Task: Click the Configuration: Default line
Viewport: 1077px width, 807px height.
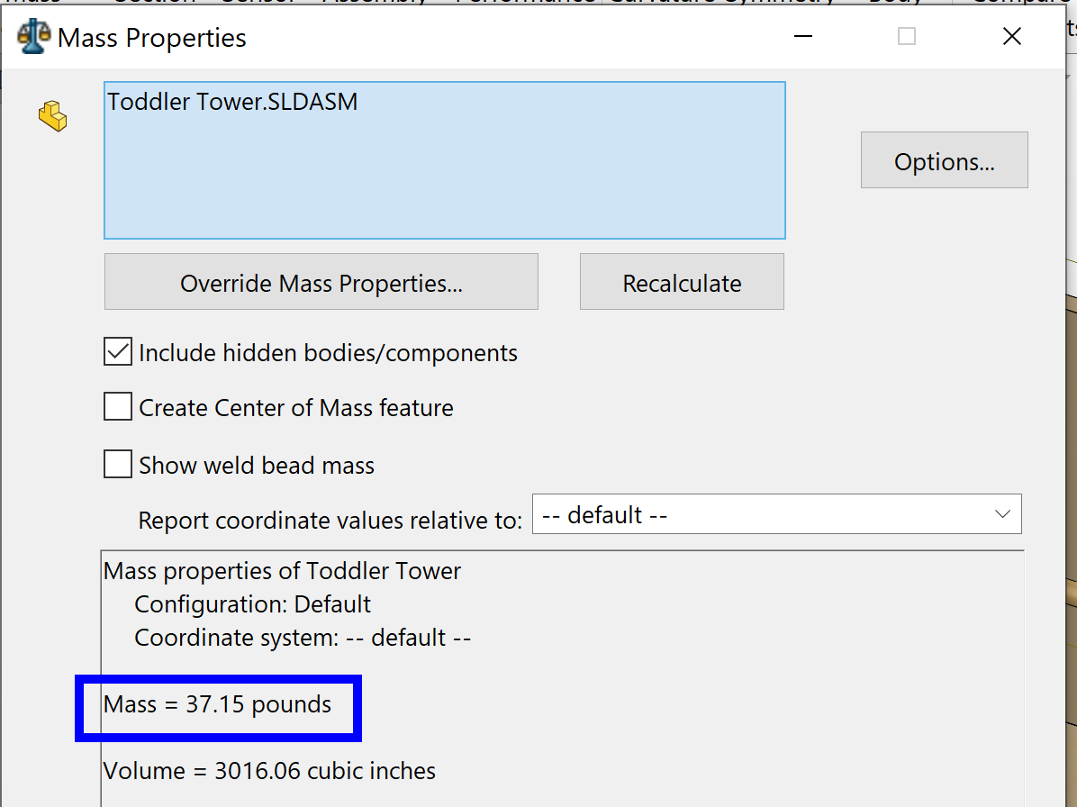Action: 252,604
